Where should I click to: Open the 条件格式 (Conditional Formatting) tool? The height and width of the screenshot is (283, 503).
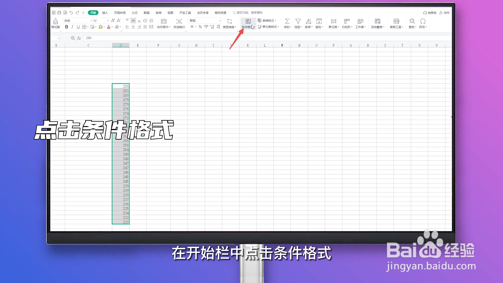(x=248, y=24)
